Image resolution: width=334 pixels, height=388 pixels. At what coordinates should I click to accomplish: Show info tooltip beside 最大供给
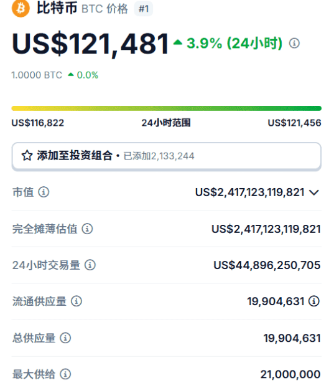pyautogui.click(x=65, y=374)
